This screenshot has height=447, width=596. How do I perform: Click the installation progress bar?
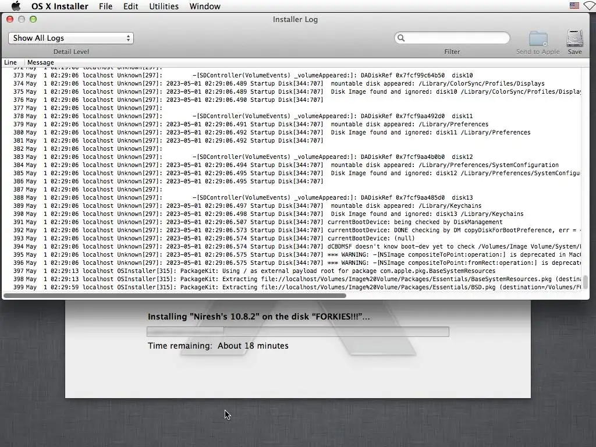pyautogui.click(x=297, y=331)
